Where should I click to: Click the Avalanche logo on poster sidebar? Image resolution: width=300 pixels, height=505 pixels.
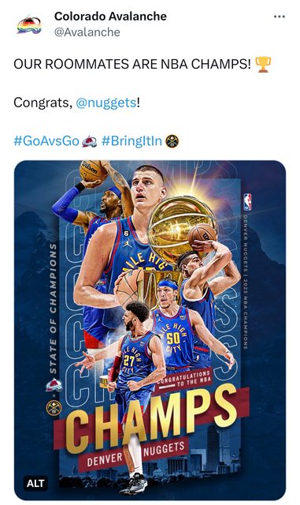pyautogui.click(x=54, y=385)
